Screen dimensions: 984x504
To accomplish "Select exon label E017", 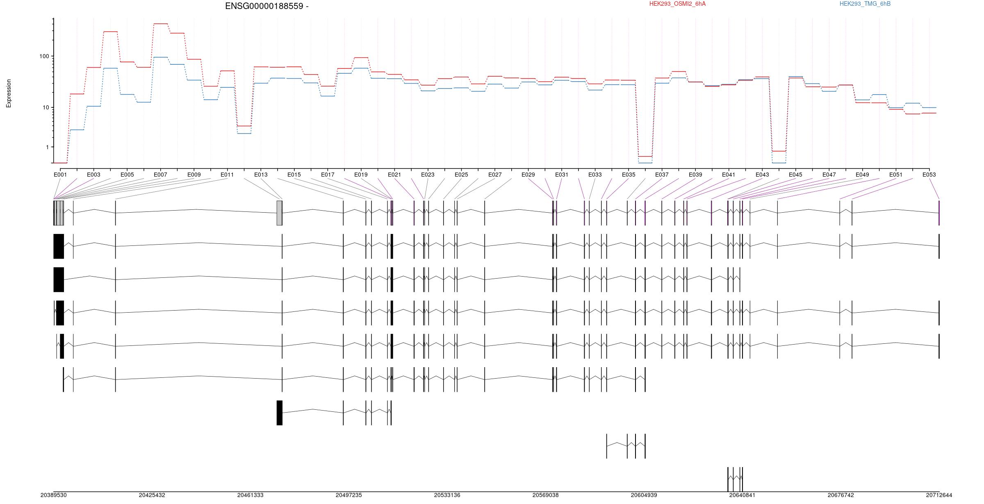I will coord(328,175).
